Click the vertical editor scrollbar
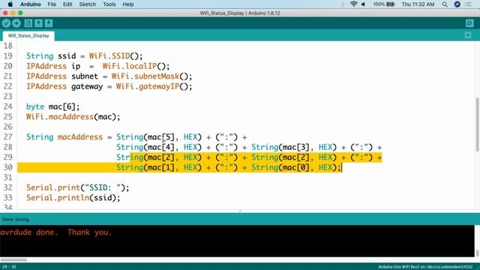 point(477,124)
